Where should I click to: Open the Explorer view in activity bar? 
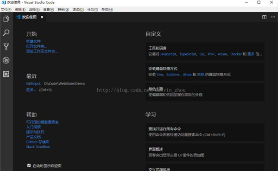(6, 19)
